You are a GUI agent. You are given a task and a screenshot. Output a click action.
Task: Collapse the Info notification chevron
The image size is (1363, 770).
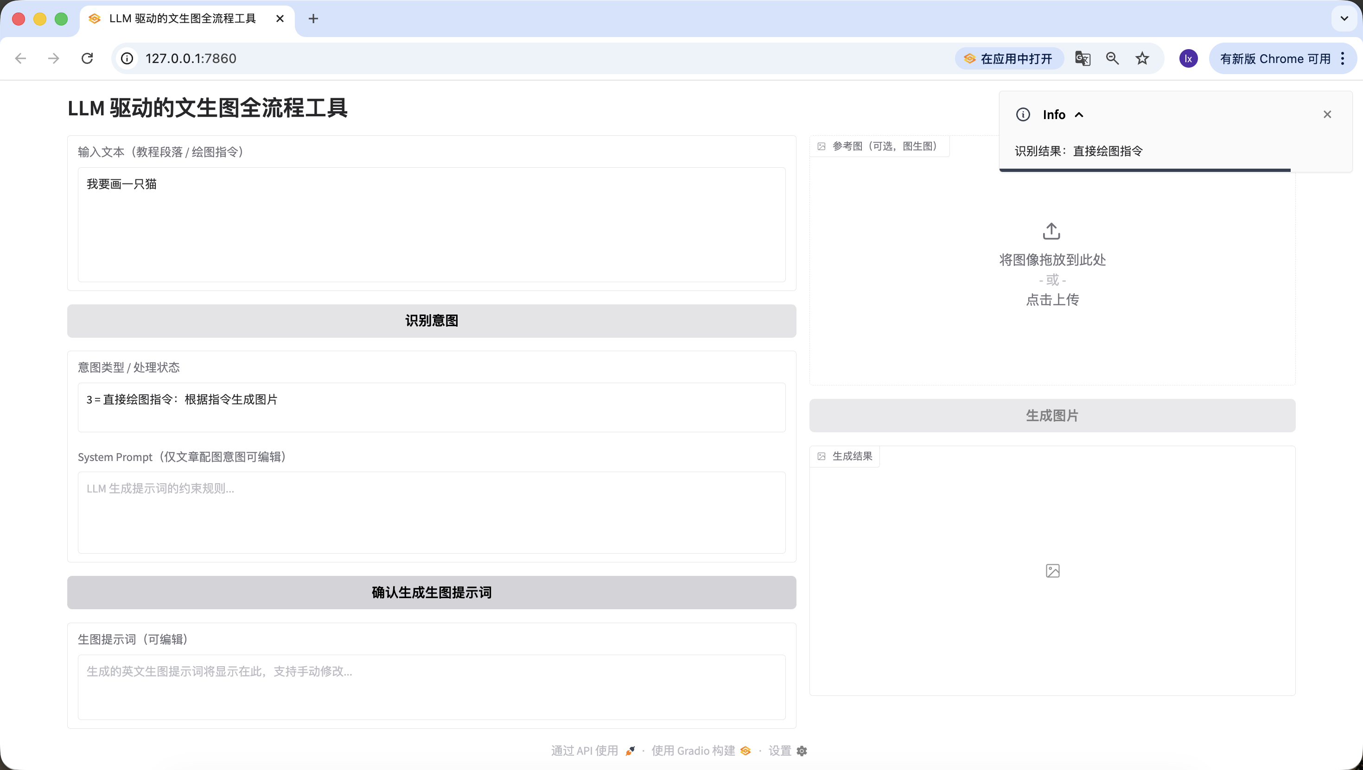(1079, 115)
